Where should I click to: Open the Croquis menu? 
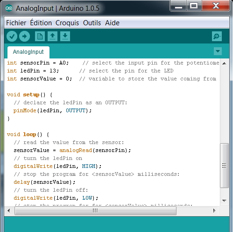click(67, 23)
